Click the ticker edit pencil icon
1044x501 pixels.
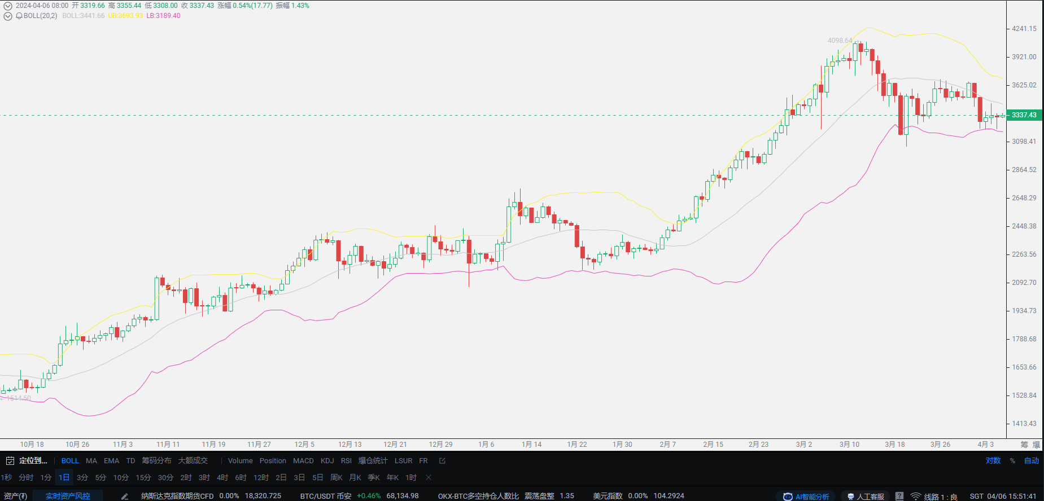(x=125, y=496)
